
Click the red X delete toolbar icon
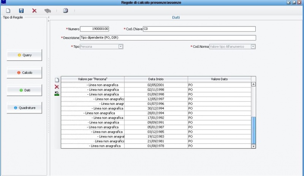click(34, 11)
